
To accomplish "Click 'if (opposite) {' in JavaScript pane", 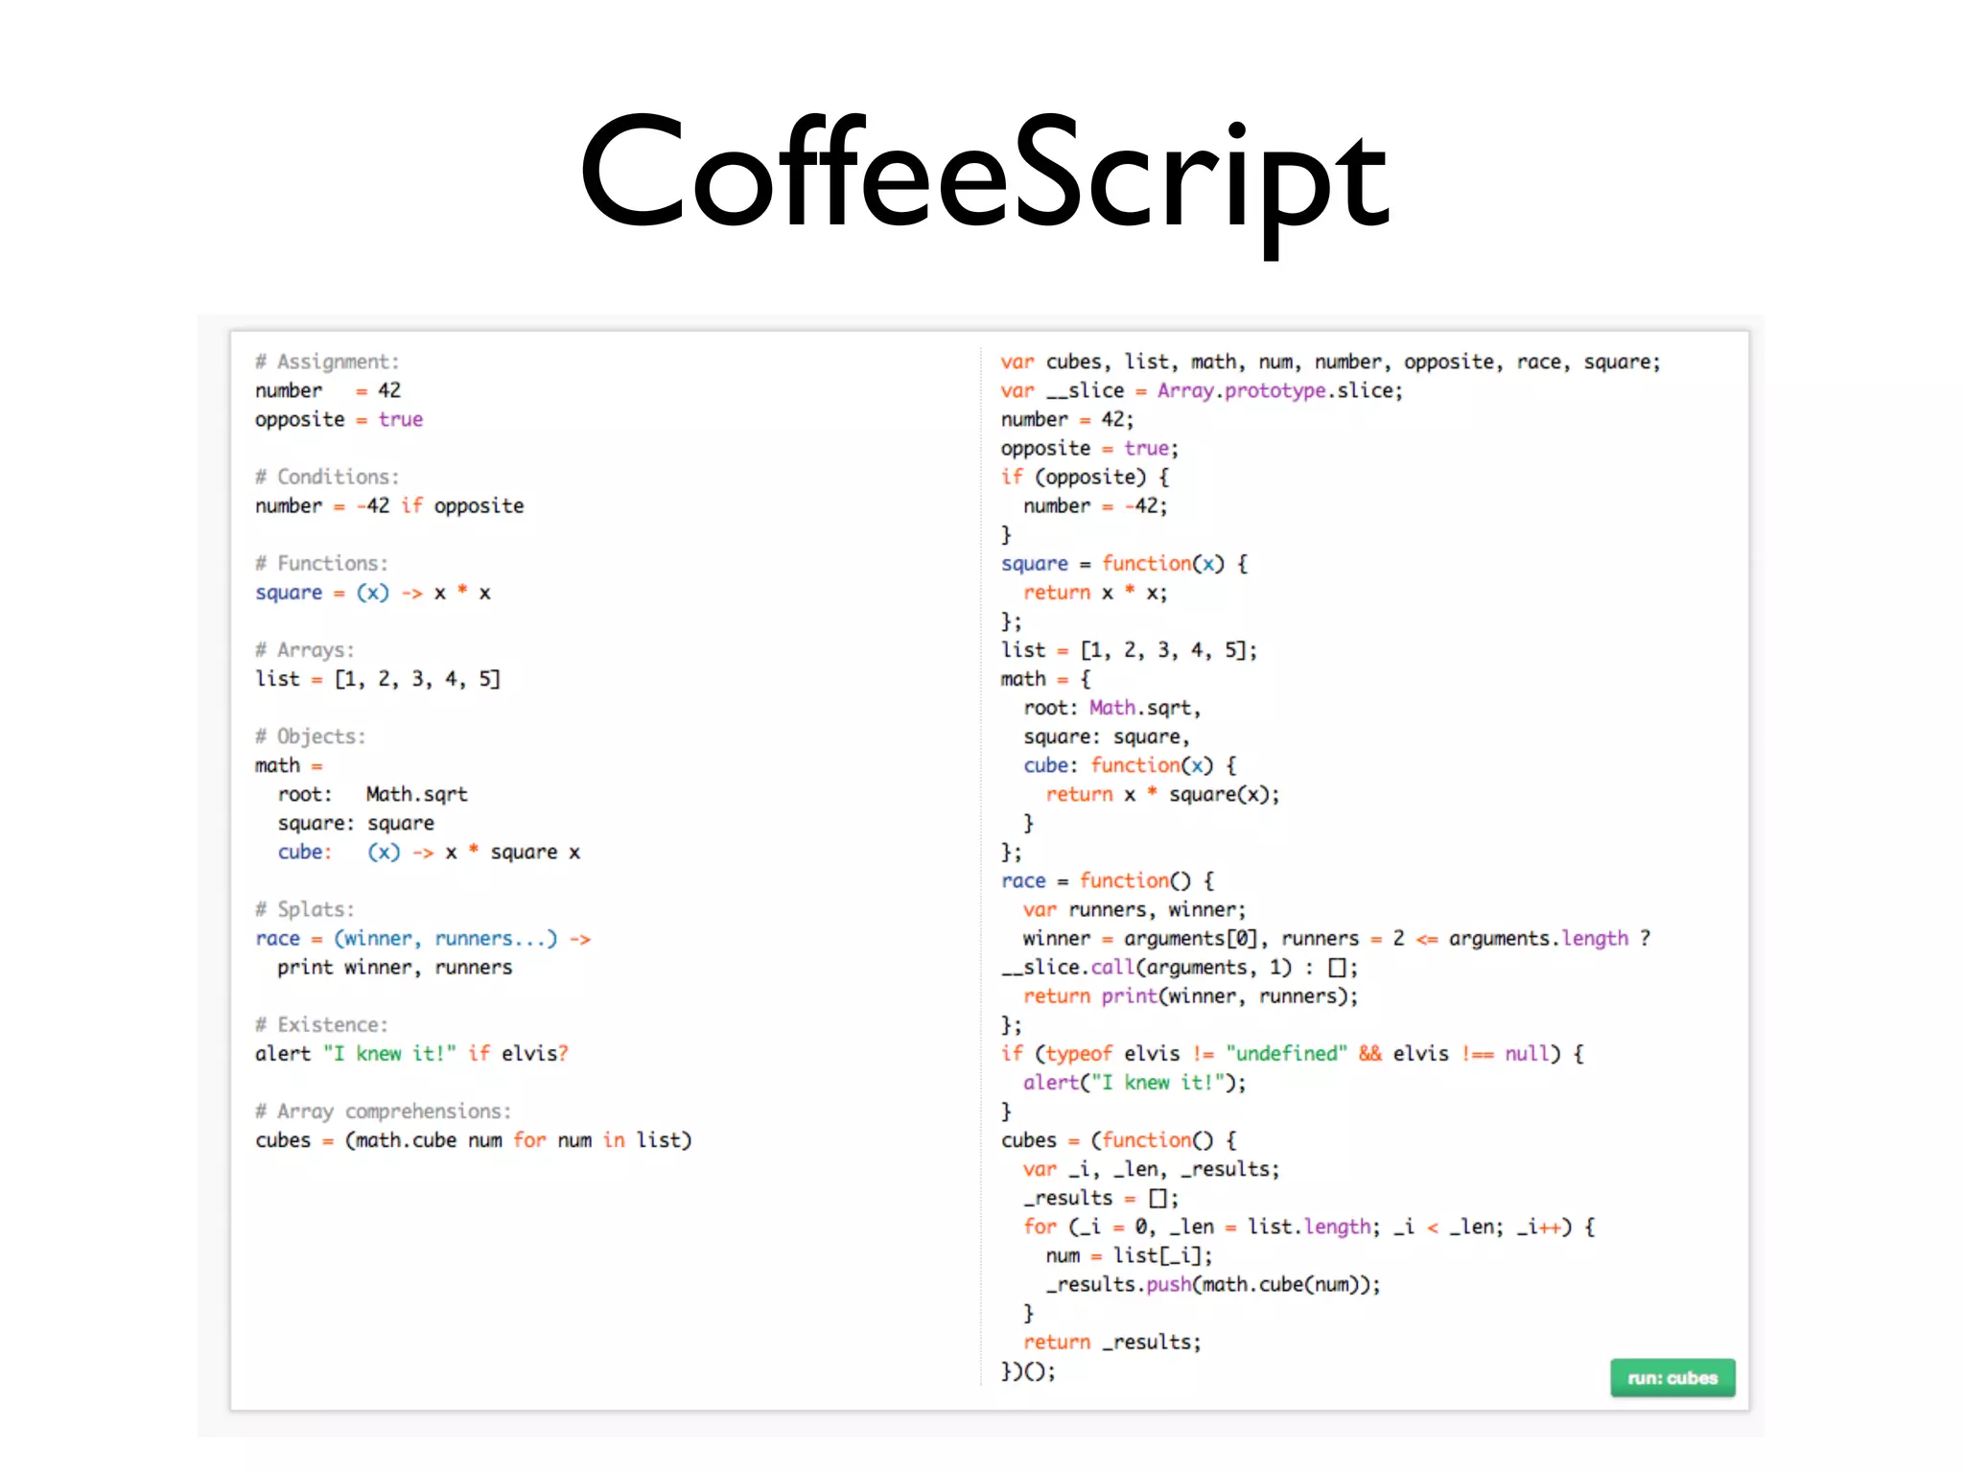I will tap(1085, 477).
